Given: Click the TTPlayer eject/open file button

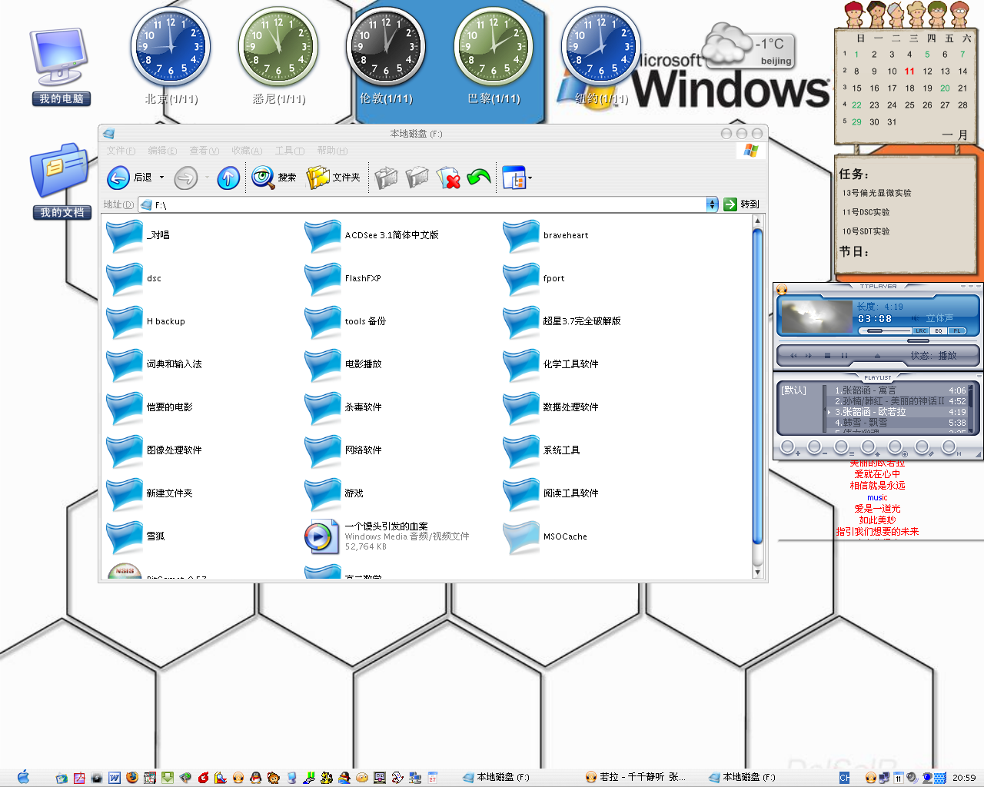Looking at the screenshot, I should tap(877, 356).
